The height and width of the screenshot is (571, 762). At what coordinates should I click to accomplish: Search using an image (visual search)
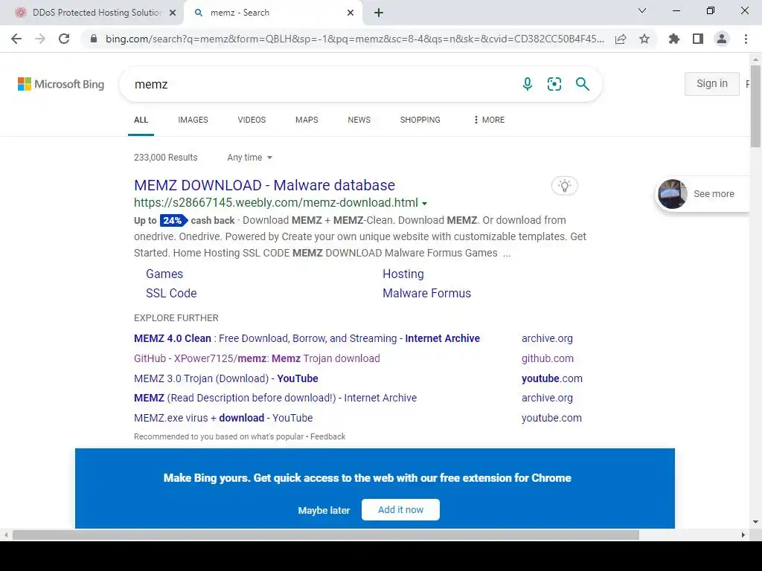(554, 84)
